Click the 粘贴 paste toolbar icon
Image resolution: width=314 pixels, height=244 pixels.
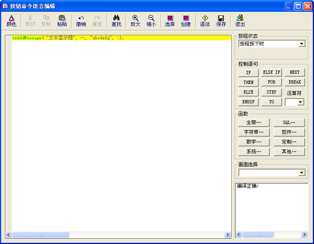(x=62, y=21)
